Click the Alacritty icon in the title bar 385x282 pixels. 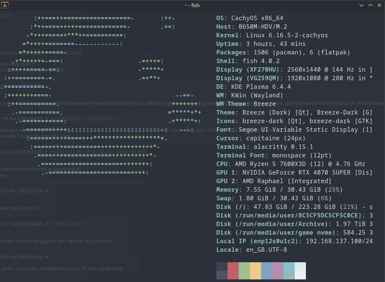[x=5, y=5]
